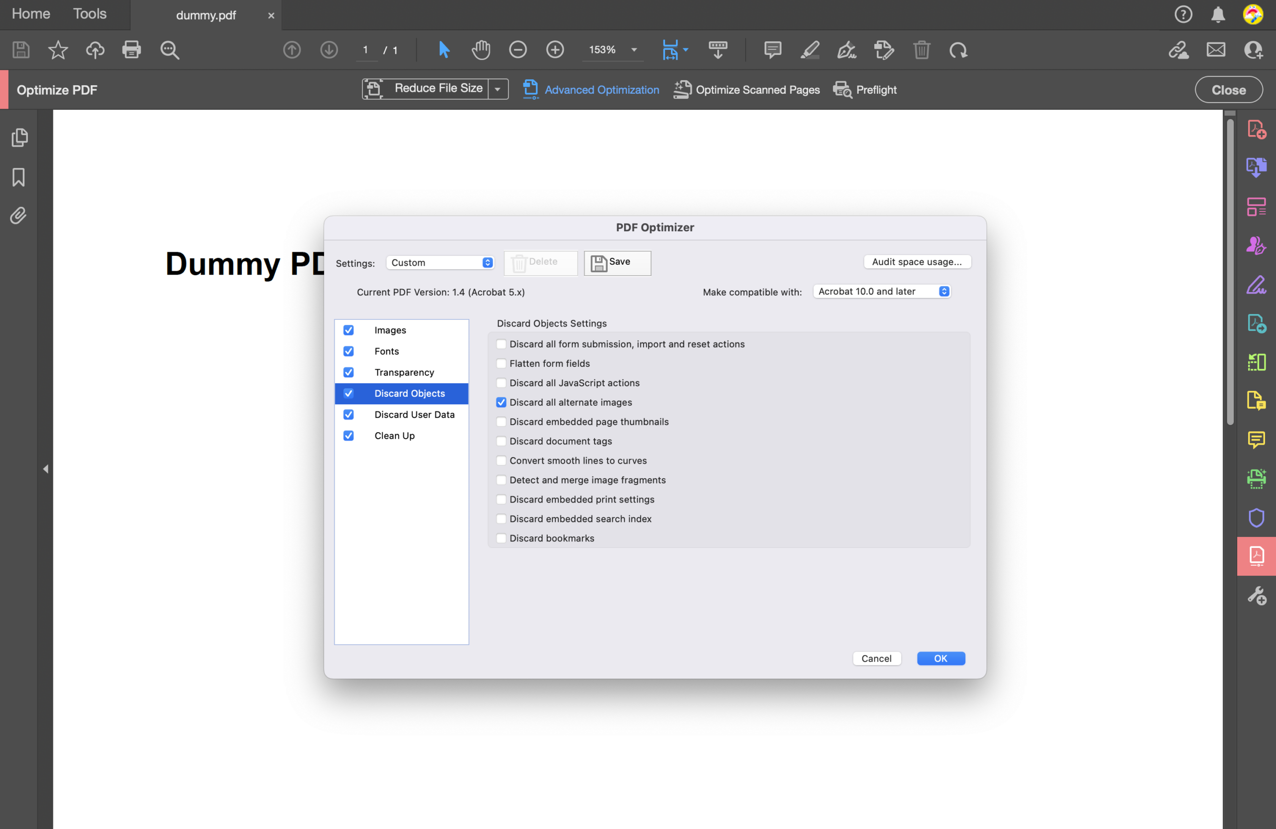
Task: Select the Hand pan tool
Action: point(481,50)
